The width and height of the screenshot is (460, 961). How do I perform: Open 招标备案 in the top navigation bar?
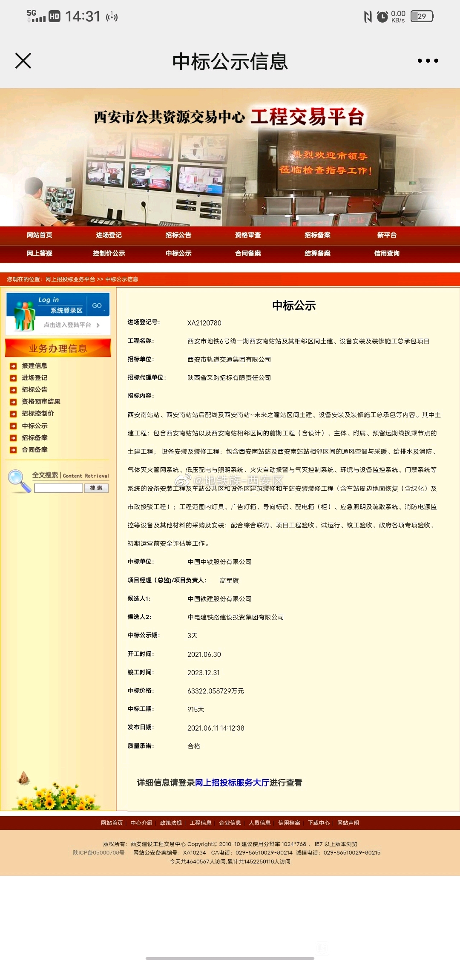(x=317, y=235)
